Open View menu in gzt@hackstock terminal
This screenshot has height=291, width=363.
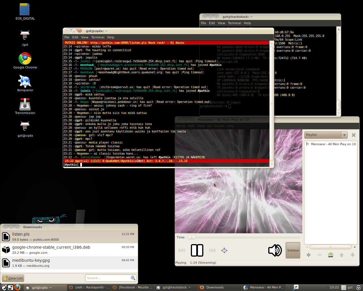coord(221,23)
